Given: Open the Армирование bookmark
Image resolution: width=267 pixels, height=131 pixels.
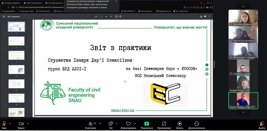Looking at the screenshot, I should [x=164, y=11].
